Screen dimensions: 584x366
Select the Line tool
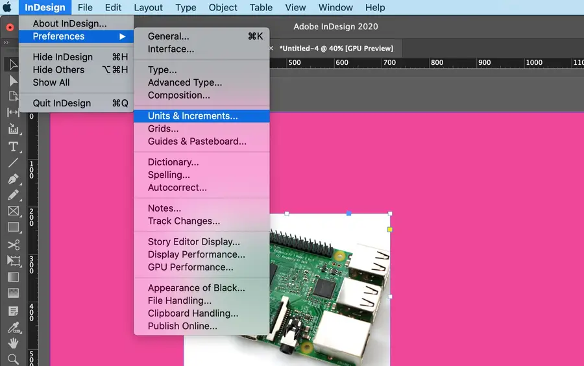(13, 163)
